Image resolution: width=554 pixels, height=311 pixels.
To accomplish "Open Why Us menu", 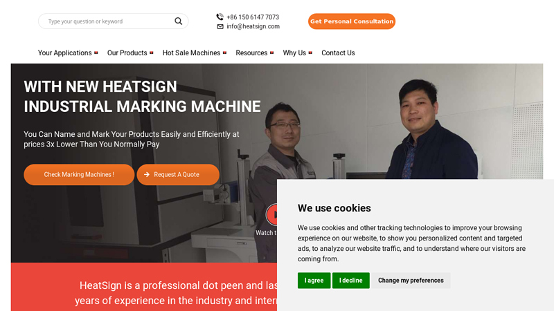I will [x=294, y=53].
